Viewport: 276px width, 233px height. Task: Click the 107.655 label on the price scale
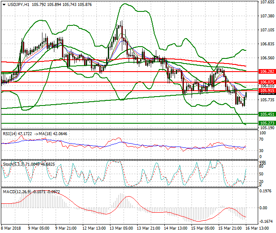(267, 2)
